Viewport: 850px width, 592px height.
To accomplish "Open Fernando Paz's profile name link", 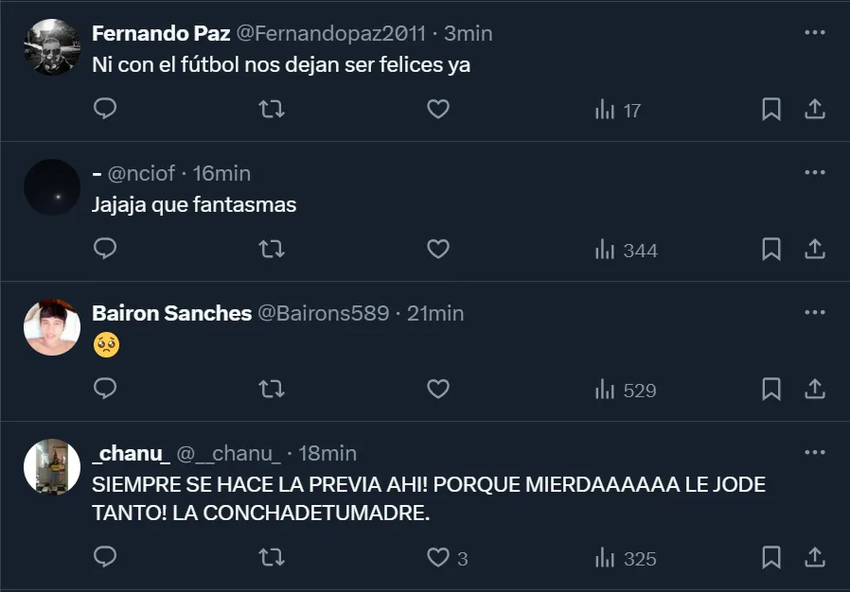I will pos(161,33).
